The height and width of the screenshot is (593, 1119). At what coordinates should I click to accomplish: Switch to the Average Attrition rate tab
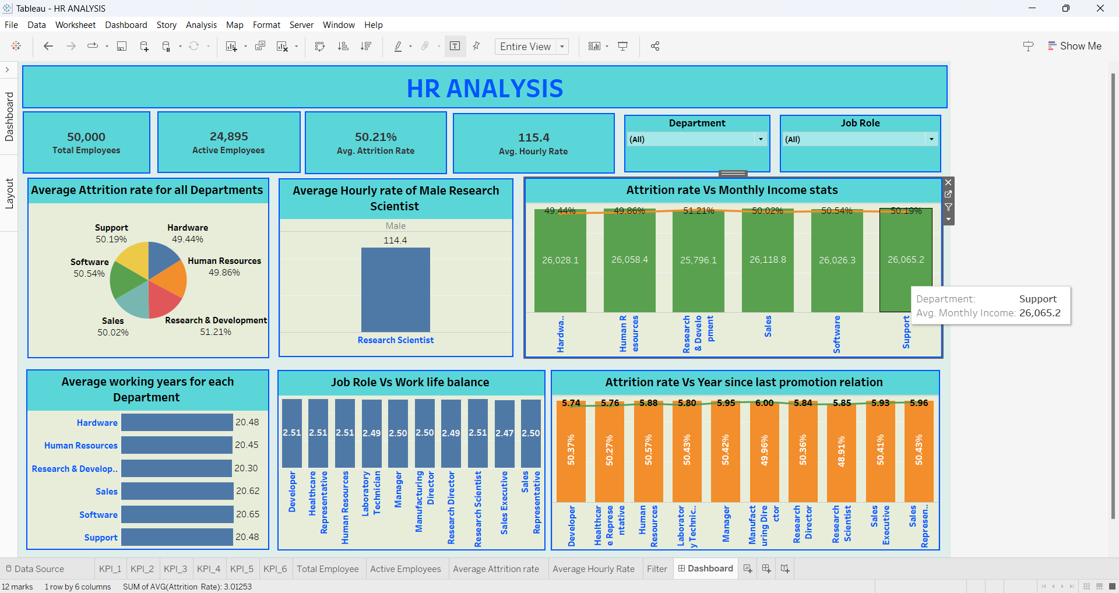pos(495,569)
